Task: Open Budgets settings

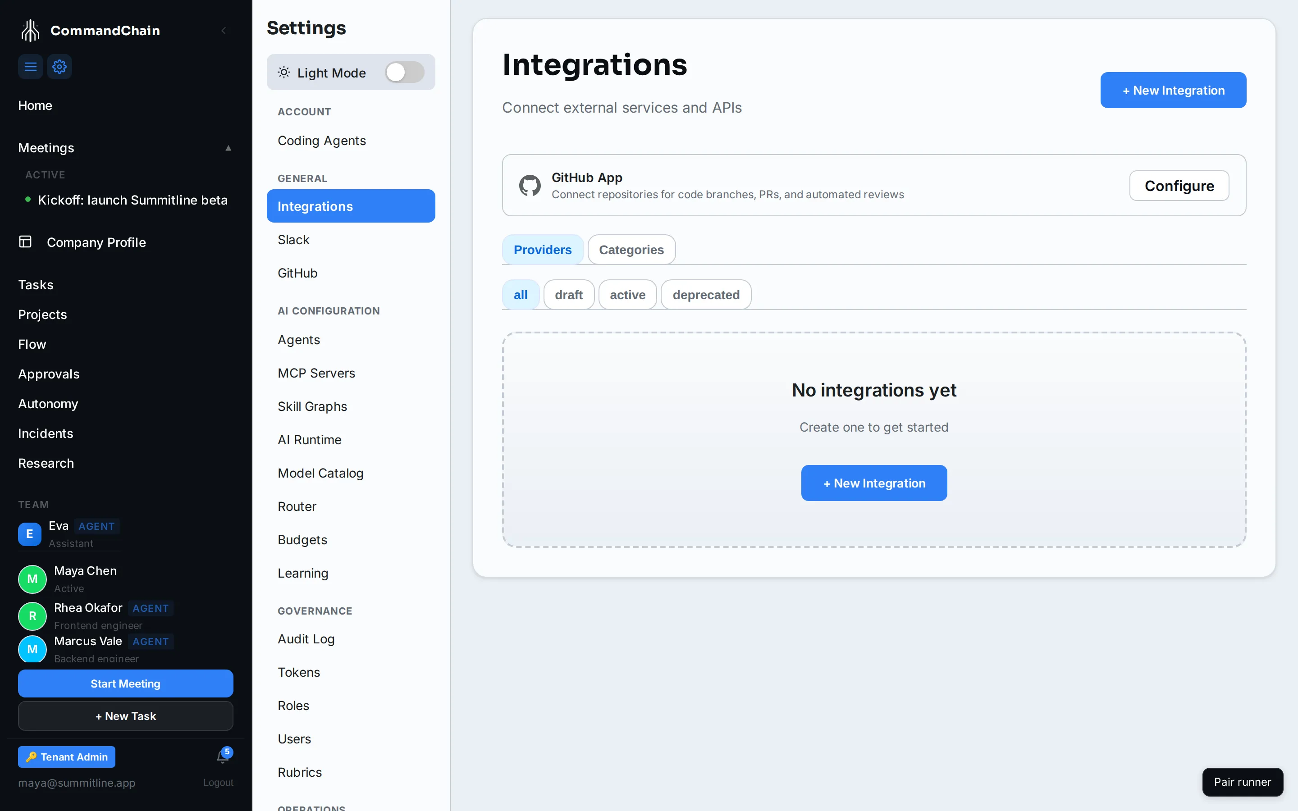Action: [x=351, y=540]
